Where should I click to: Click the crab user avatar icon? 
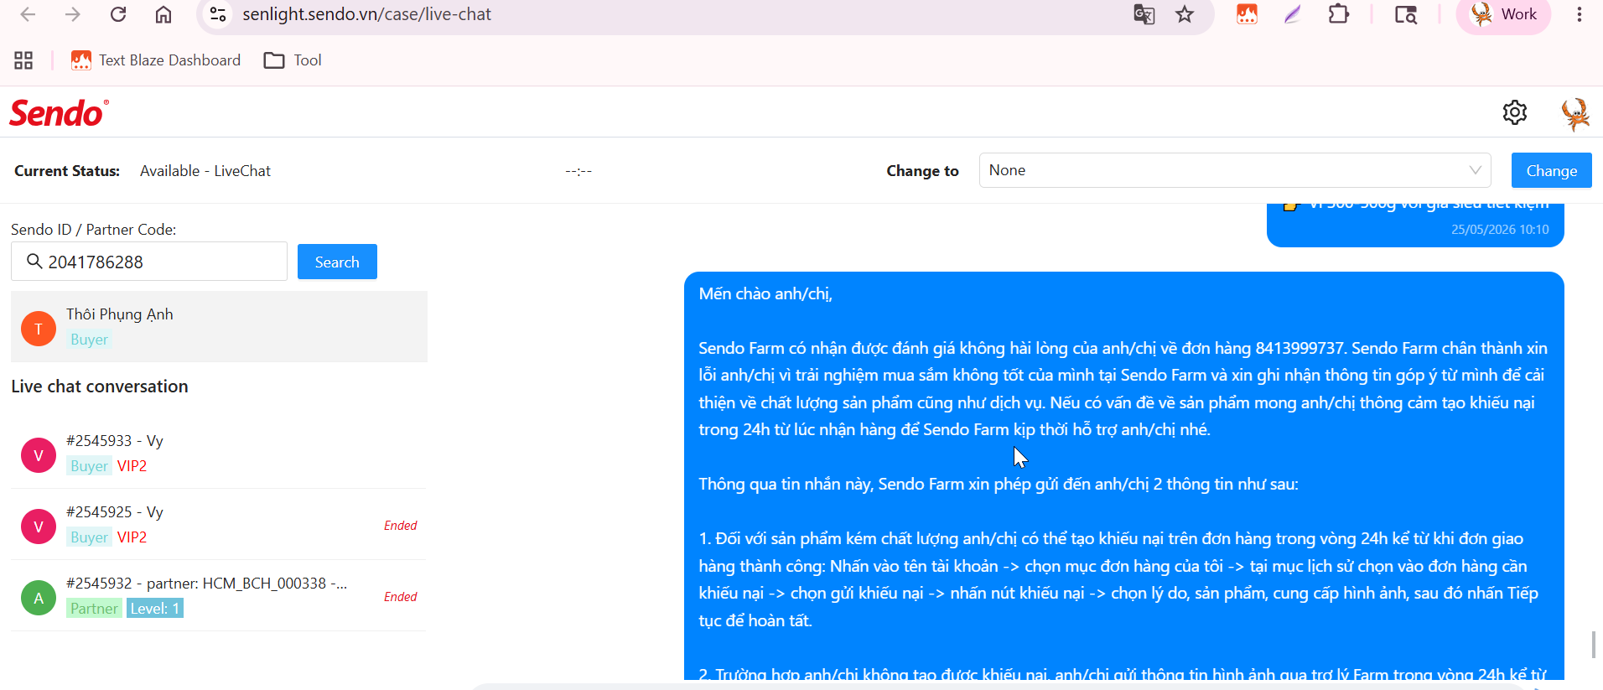click(1575, 114)
